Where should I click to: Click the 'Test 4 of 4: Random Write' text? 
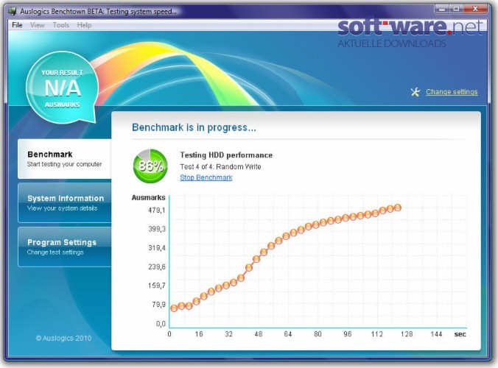tap(220, 167)
